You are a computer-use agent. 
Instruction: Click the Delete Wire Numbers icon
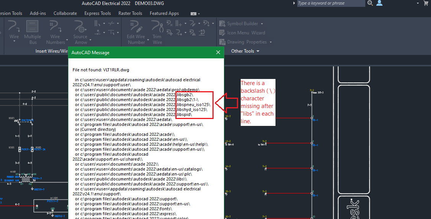point(170,24)
